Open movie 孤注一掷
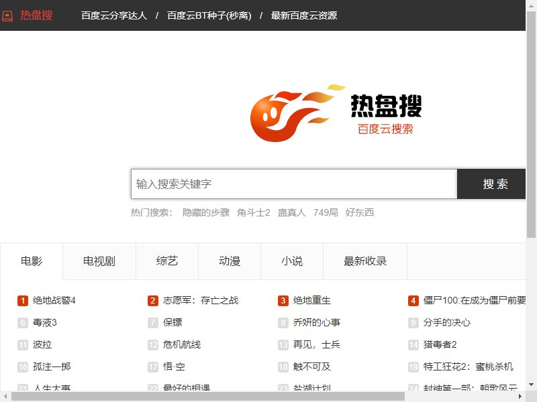537x402 pixels. (x=52, y=366)
